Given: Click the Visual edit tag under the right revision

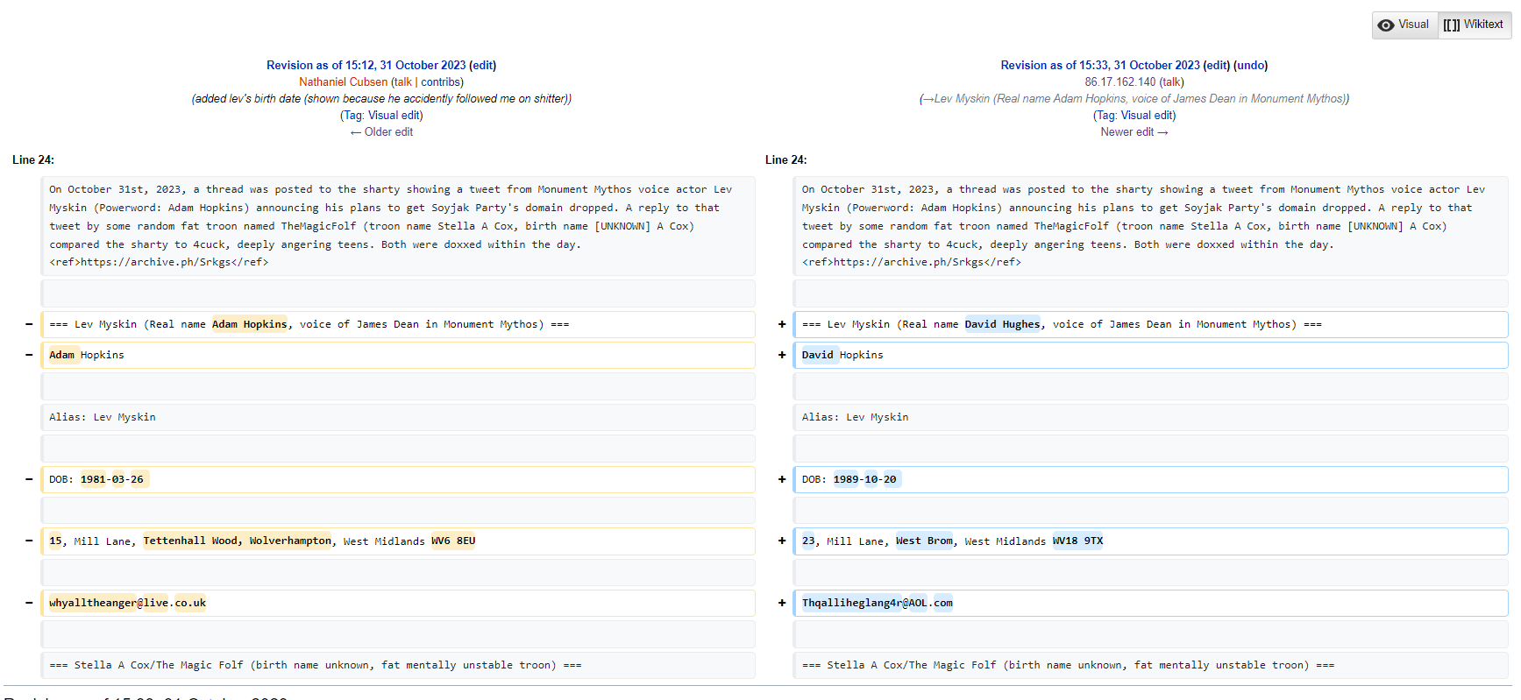Looking at the screenshot, I should pyautogui.click(x=1147, y=116).
